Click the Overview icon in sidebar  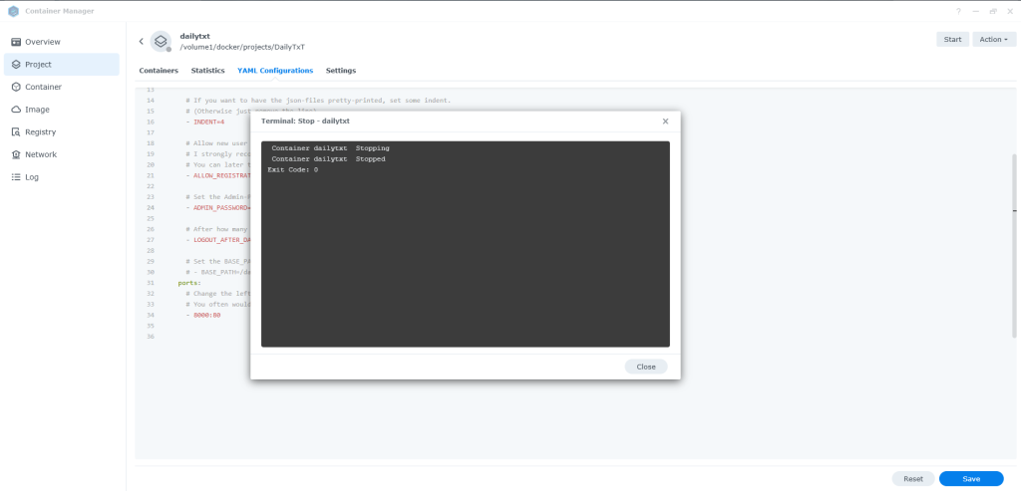[x=16, y=42]
